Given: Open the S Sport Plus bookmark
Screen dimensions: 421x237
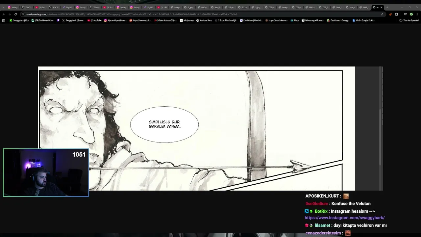Looking at the screenshot, I should 226,20.
